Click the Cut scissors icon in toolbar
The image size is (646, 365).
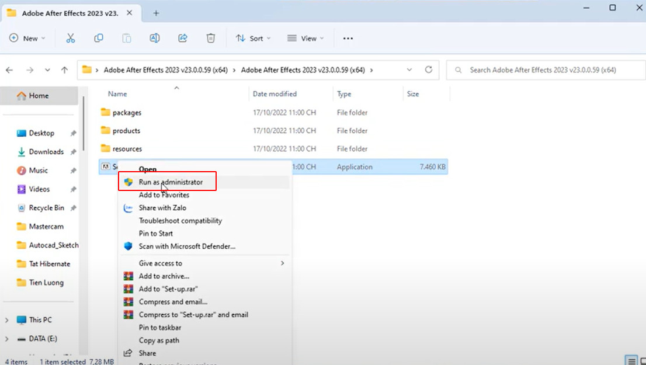coord(71,38)
